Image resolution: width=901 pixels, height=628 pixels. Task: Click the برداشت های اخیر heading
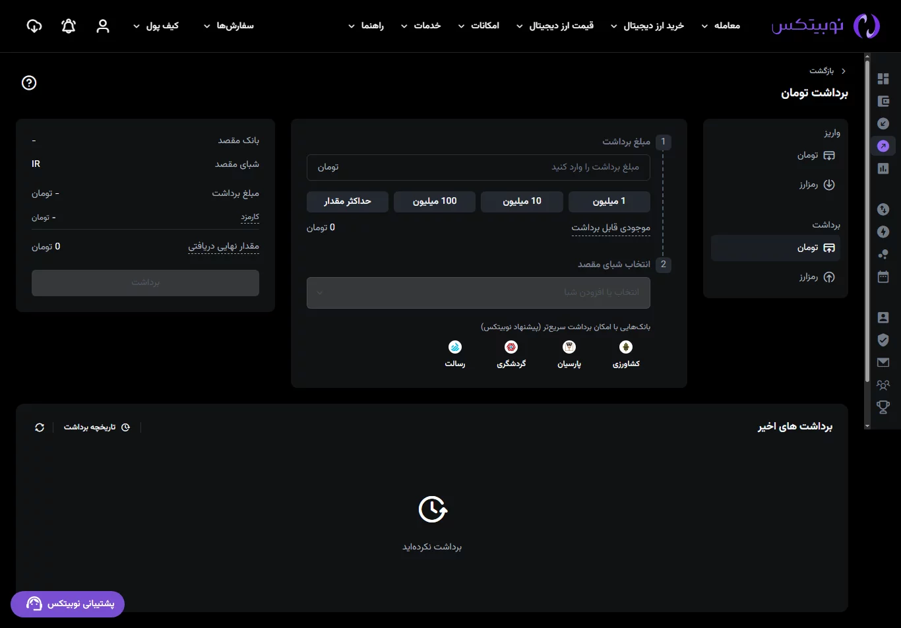tap(795, 427)
